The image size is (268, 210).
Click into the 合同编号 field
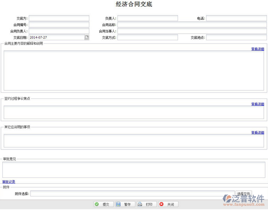click(x=59, y=25)
